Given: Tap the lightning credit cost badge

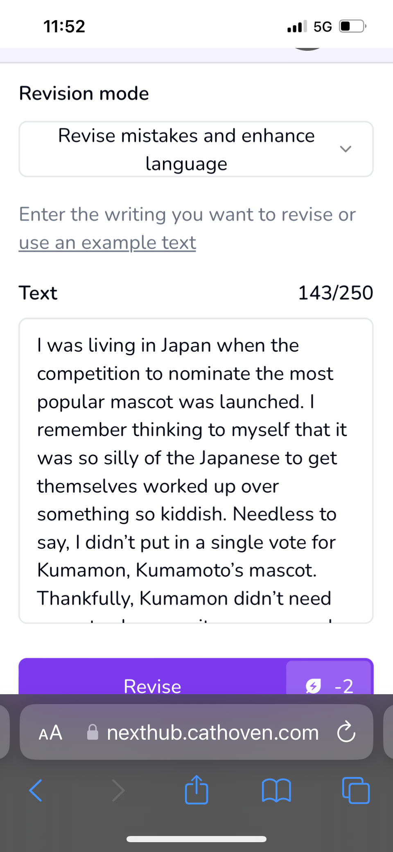Looking at the screenshot, I should point(329,685).
